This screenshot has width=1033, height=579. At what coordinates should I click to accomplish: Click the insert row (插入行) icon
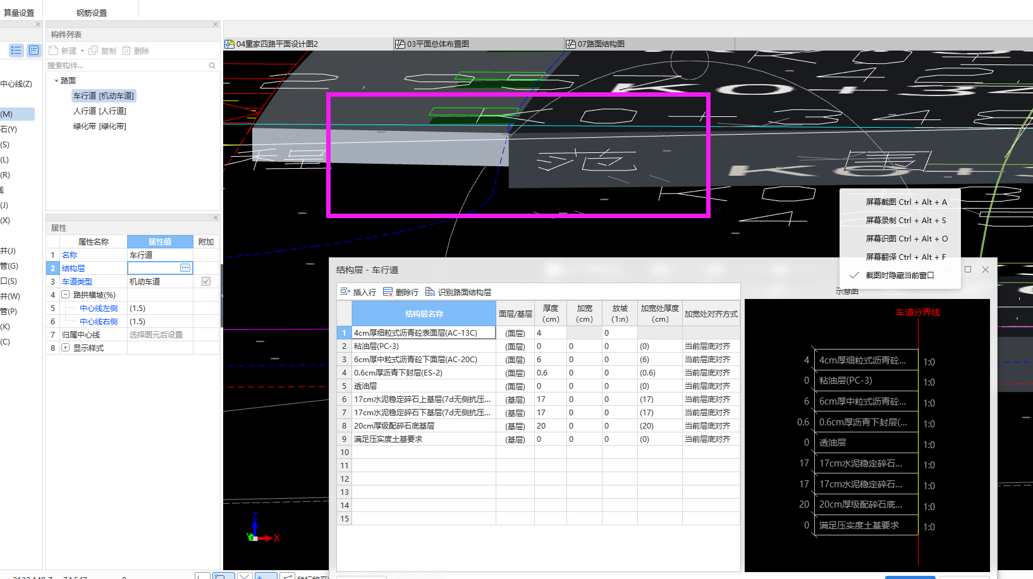tap(345, 292)
